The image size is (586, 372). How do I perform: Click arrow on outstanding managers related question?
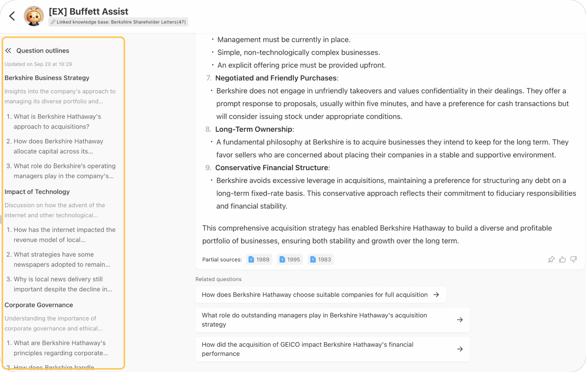pyautogui.click(x=460, y=320)
